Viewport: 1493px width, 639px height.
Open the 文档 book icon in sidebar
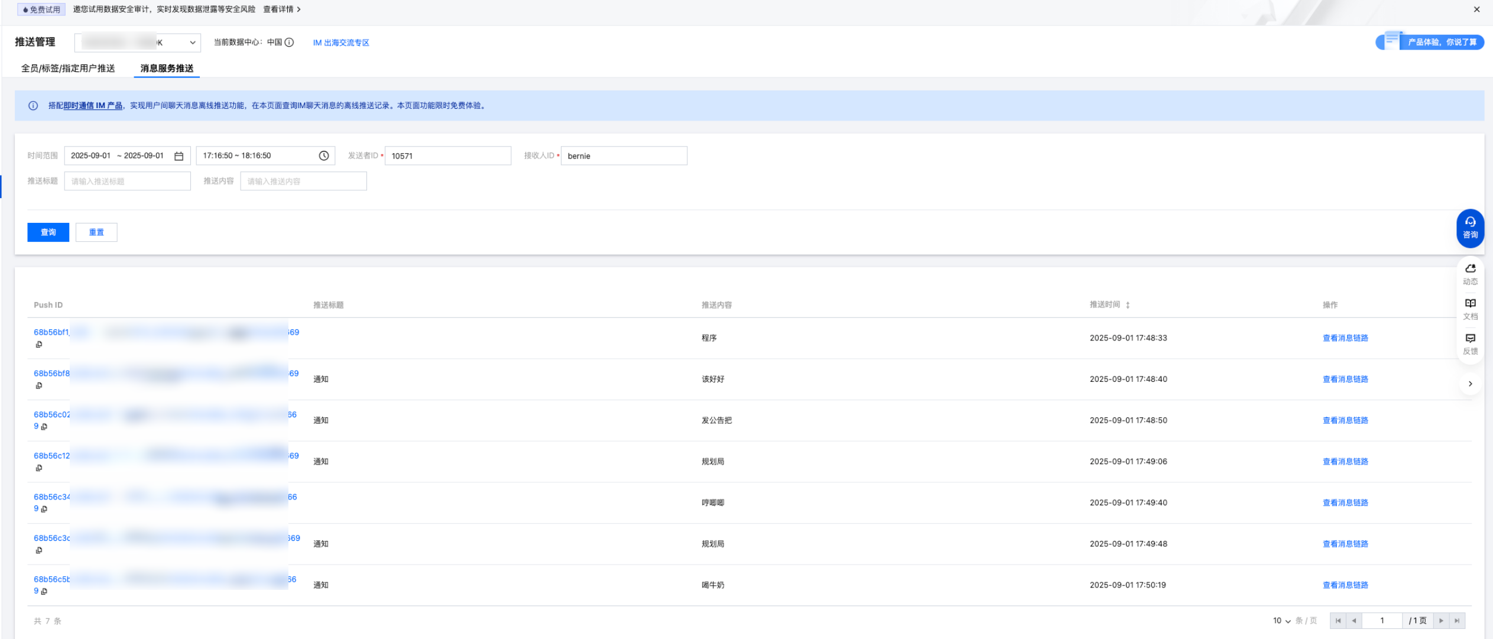pyautogui.click(x=1470, y=308)
